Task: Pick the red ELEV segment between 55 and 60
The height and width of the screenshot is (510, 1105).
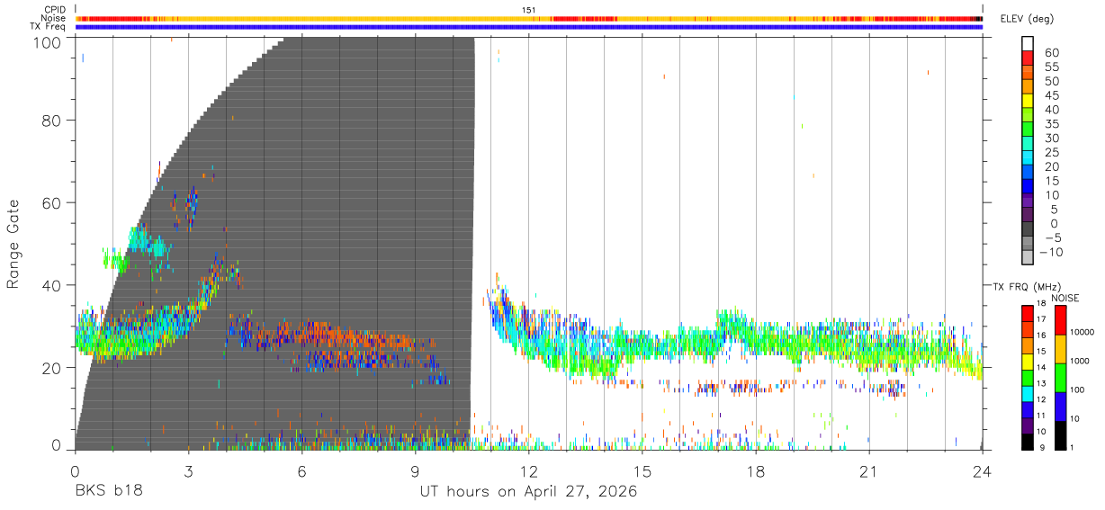Action: click(x=1028, y=58)
